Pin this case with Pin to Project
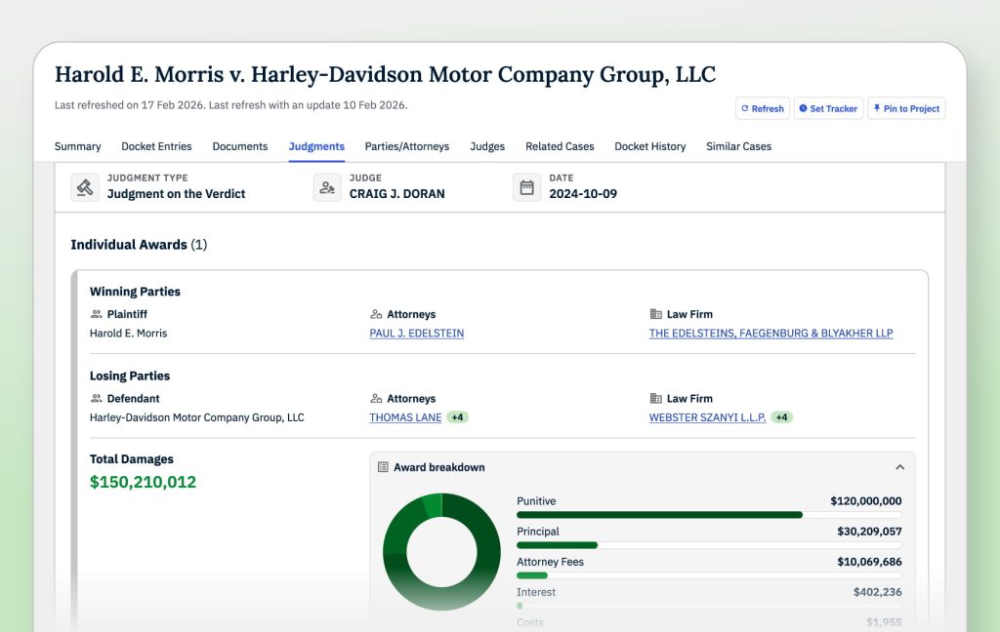 906,109
